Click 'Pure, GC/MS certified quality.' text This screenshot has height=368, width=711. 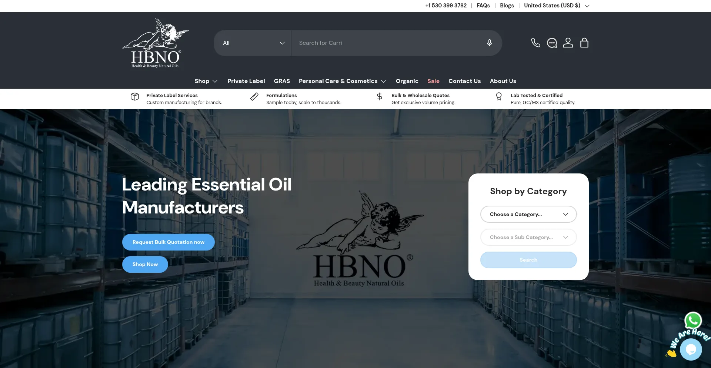[543, 103]
